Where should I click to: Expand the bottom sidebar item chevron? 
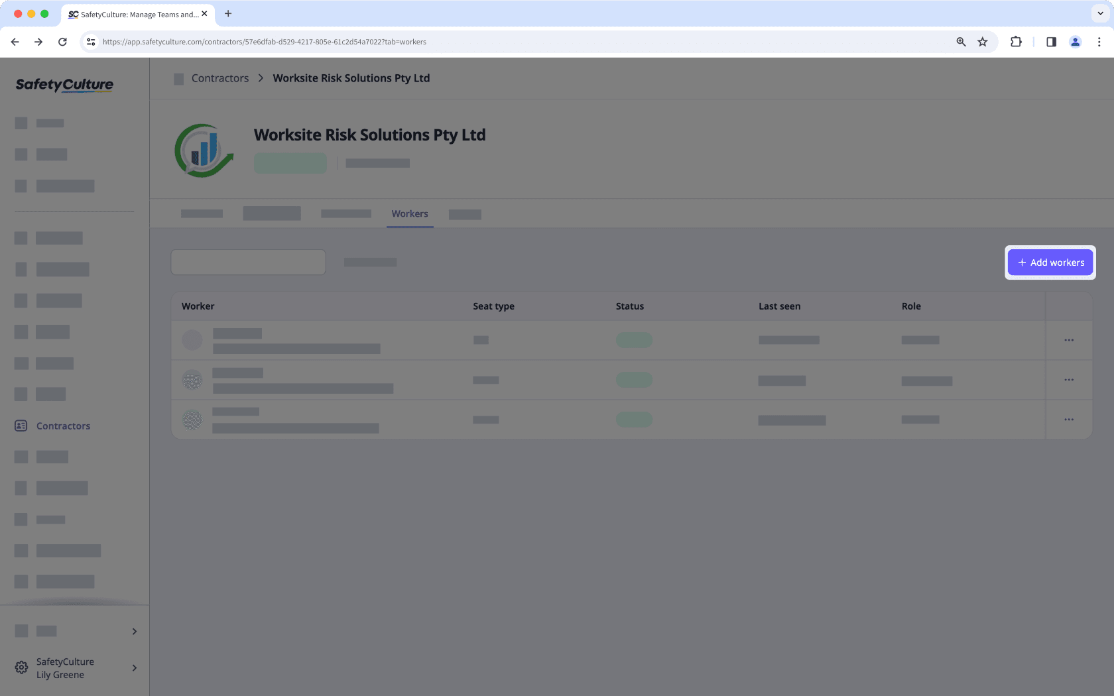pyautogui.click(x=133, y=631)
